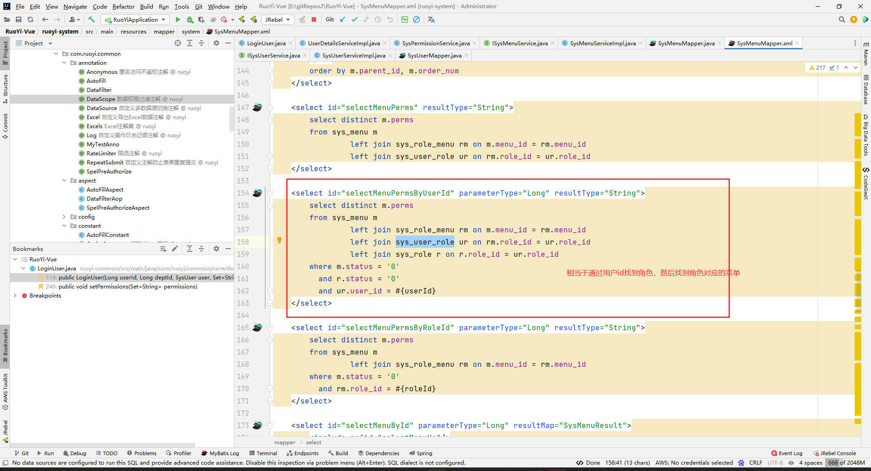Click the yellow intention lightbulb at line 158
This screenshot has height=471, width=871.
279,240
